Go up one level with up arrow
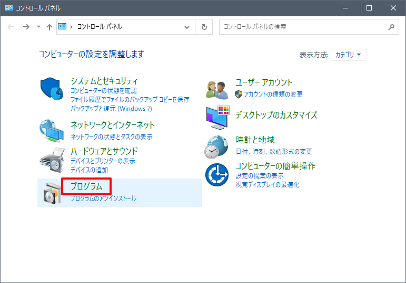Screen dimensions: 406x283 tap(49, 27)
